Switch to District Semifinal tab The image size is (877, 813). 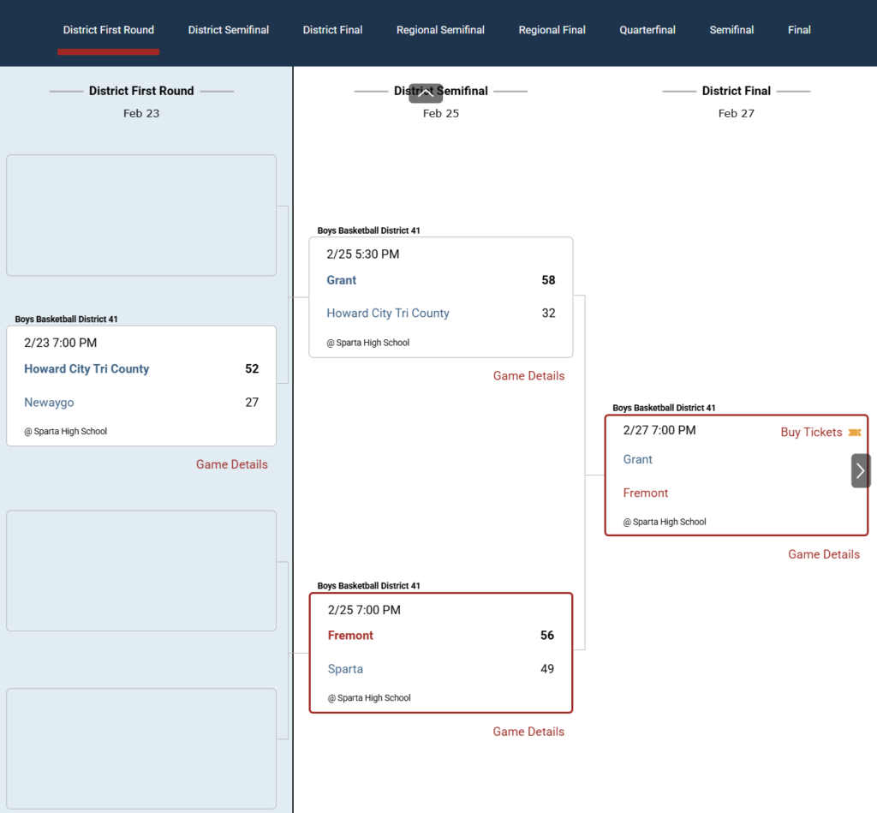coord(229,30)
